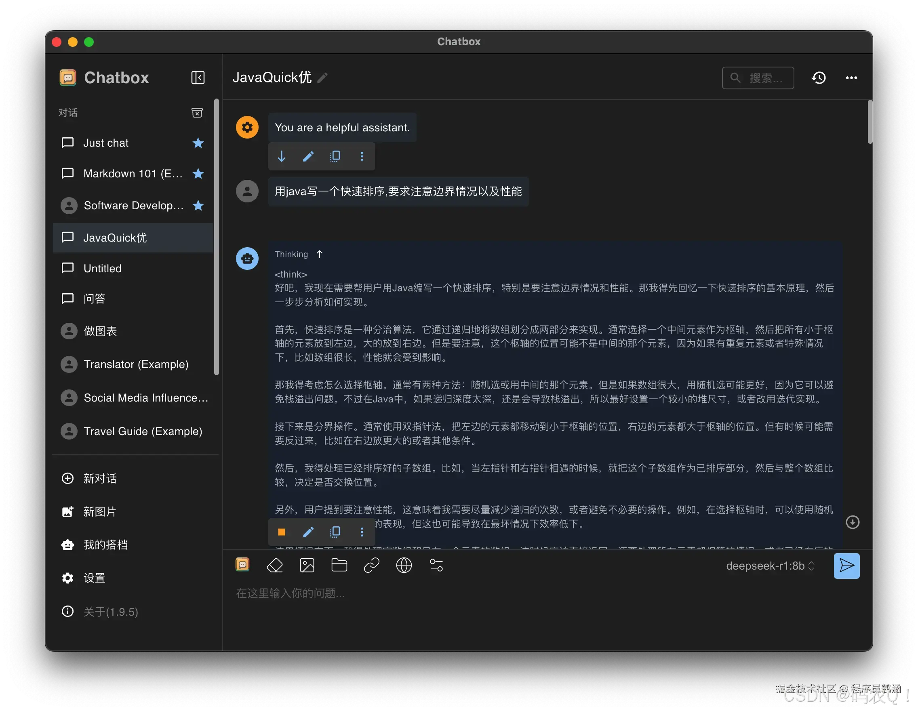Image resolution: width=918 pixels, height=711 pixels.
Task: Open 设置 settings
Action: [94, 578]
